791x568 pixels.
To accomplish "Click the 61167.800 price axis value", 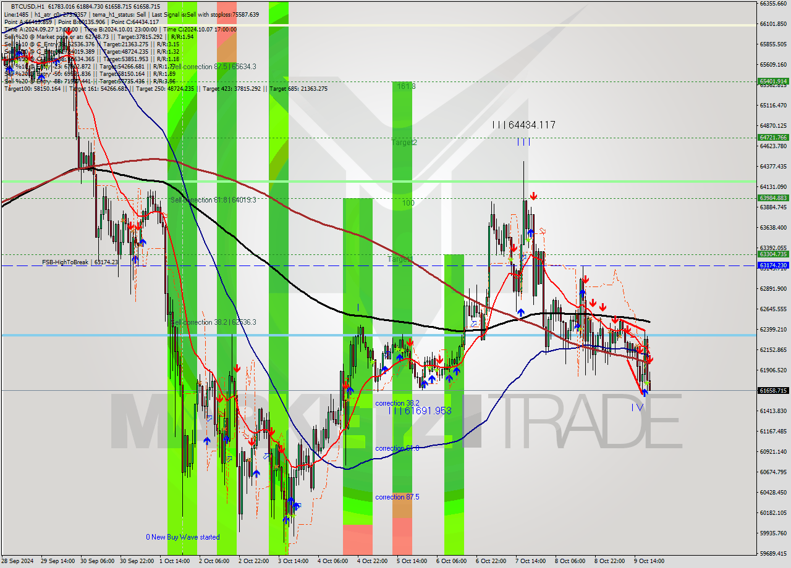I will 773,431.
